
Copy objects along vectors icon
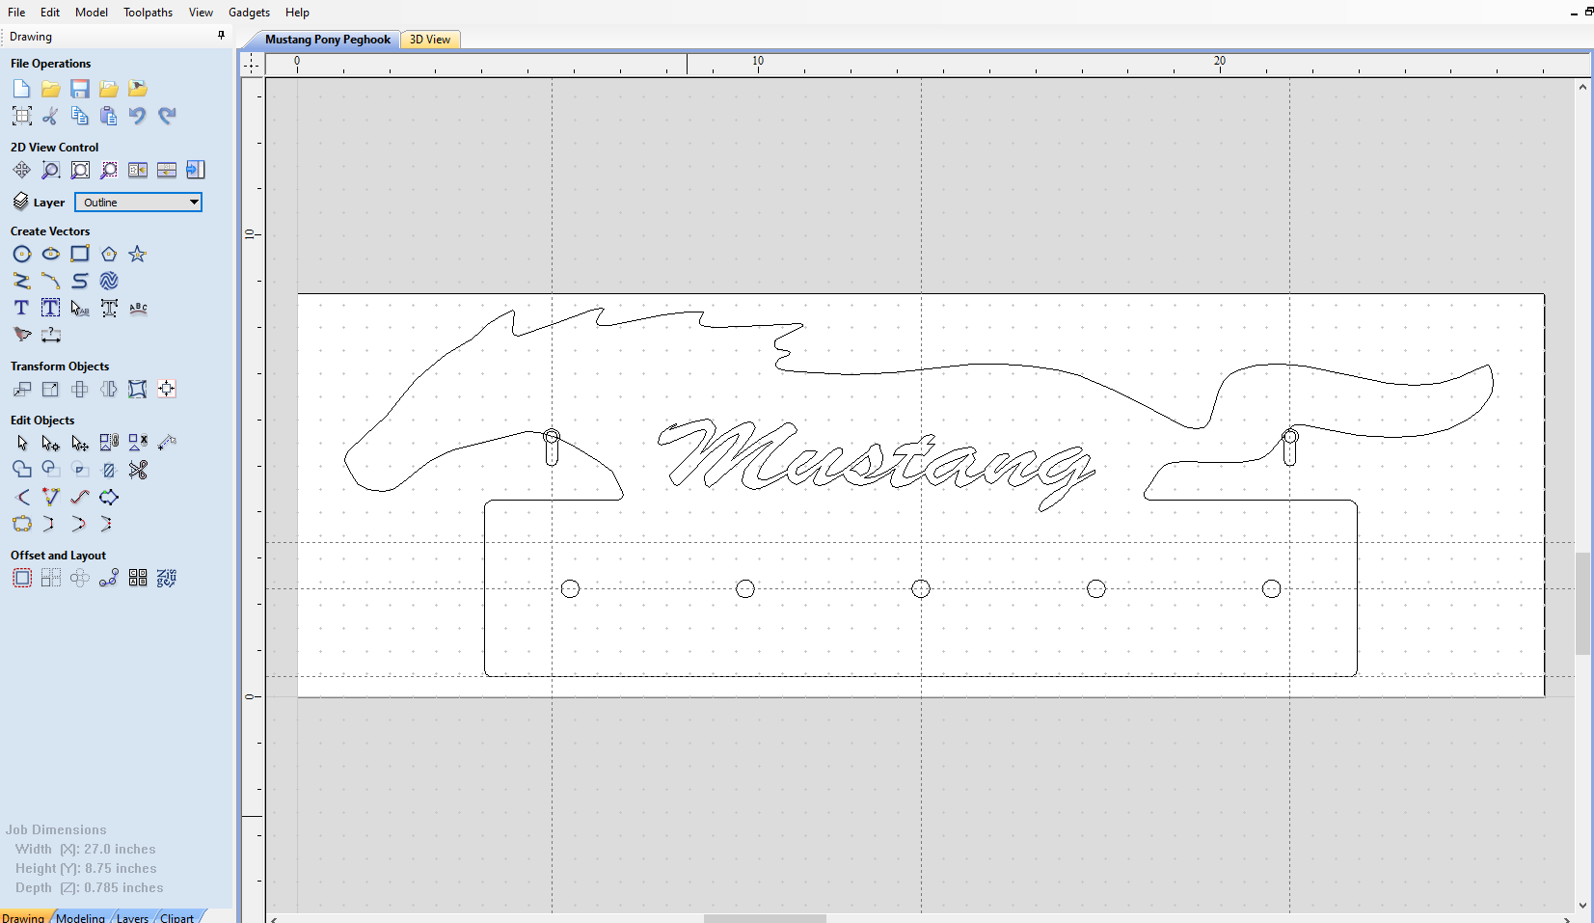[x=109, y=578]
